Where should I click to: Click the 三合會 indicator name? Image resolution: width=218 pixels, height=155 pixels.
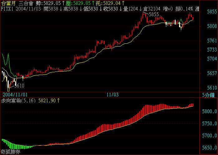pyautogui.click(x=26, y=3)
